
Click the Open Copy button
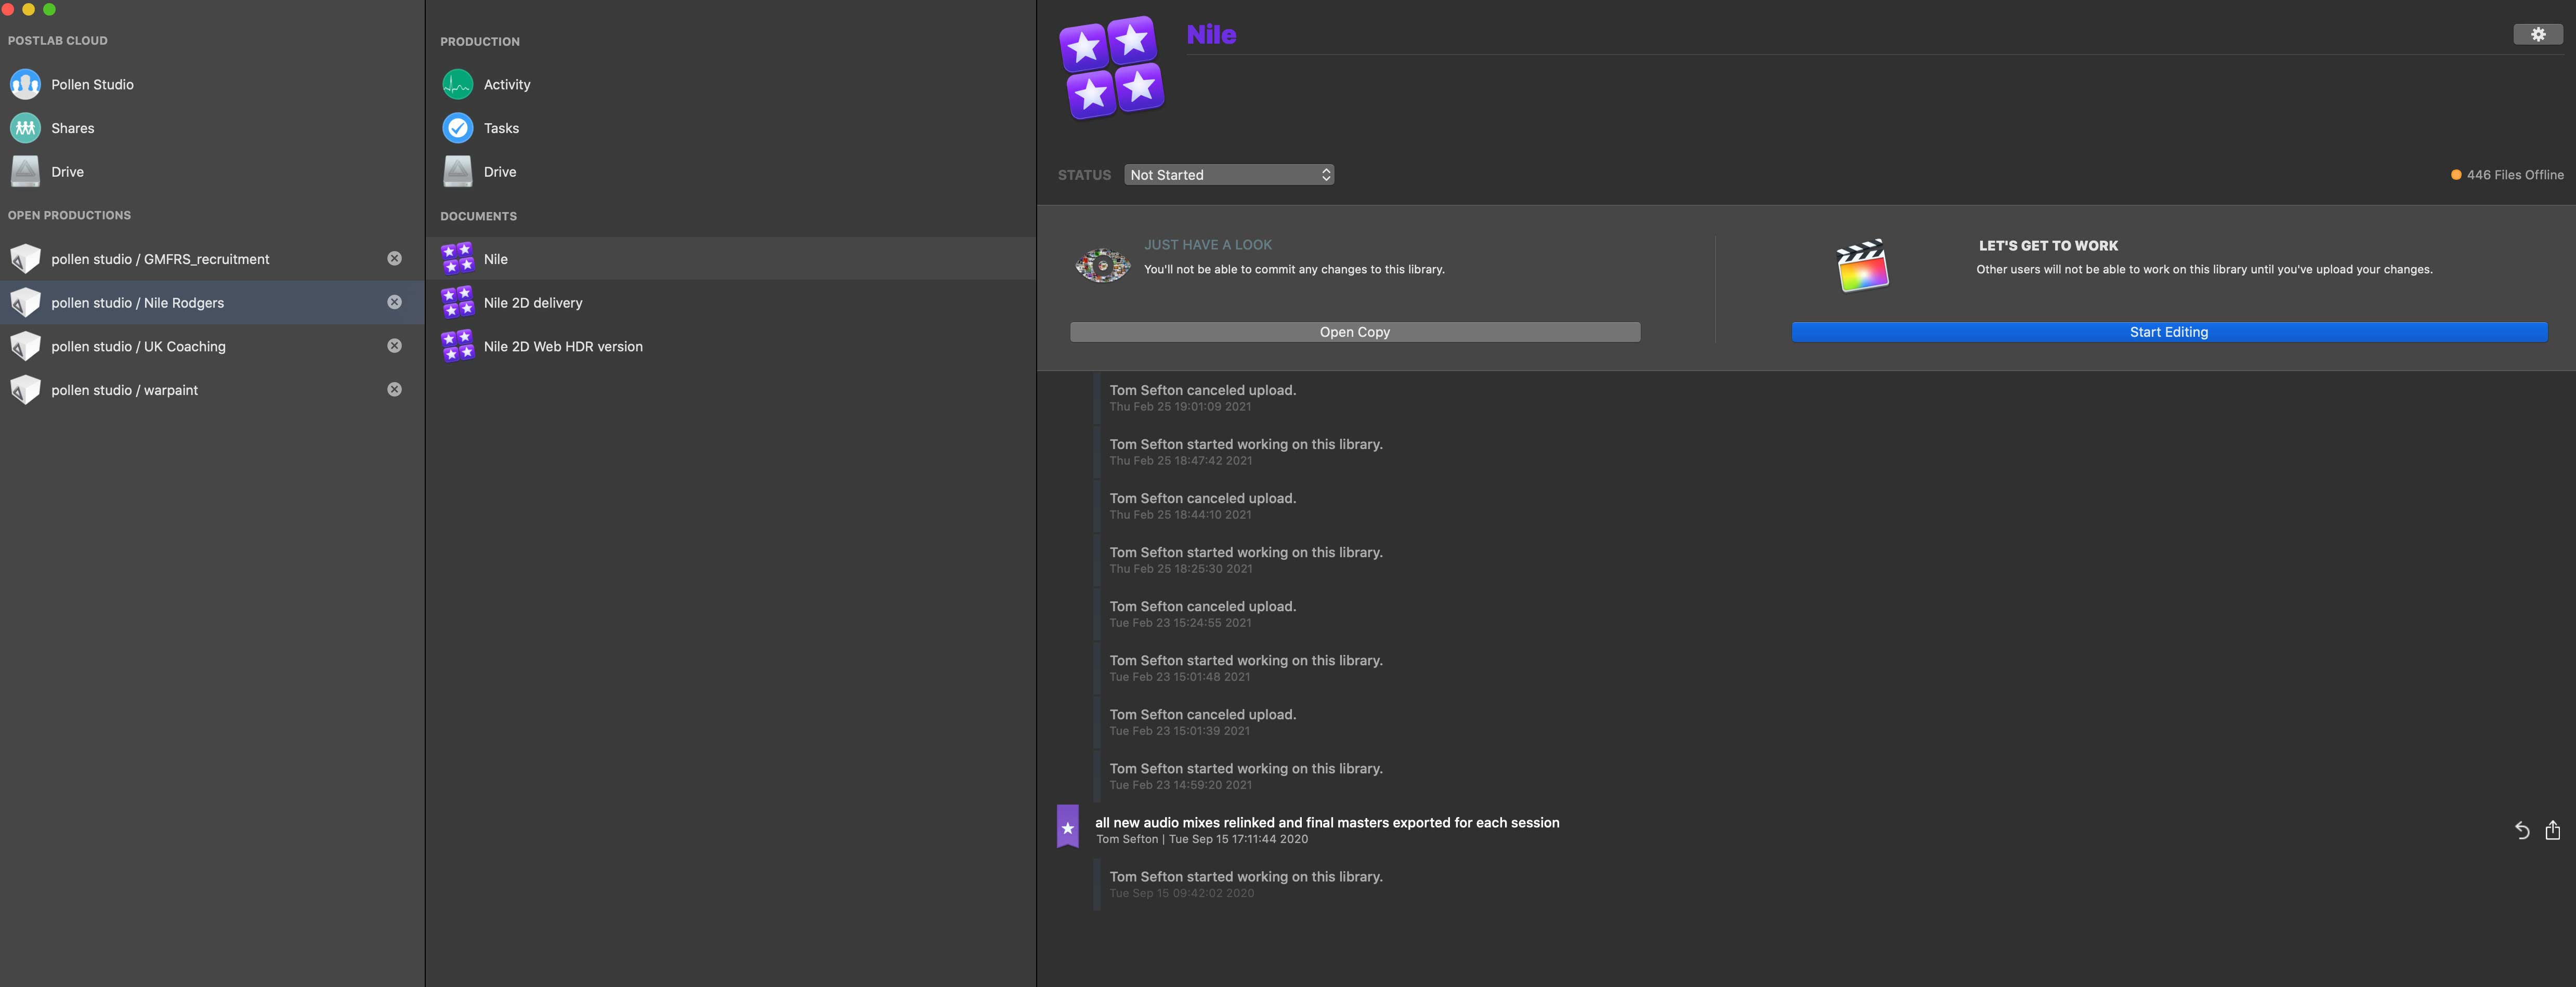point(1355,332)
